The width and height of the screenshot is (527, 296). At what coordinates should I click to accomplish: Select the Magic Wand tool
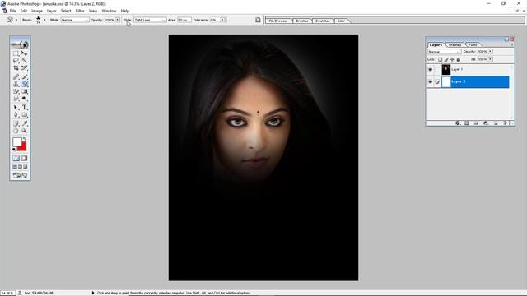point(24,60)
